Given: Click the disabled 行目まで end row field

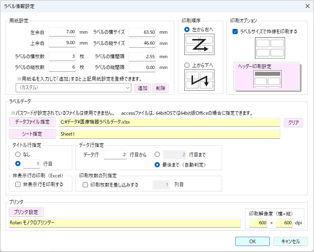Looking at the screenshot, I should point(175,155).
